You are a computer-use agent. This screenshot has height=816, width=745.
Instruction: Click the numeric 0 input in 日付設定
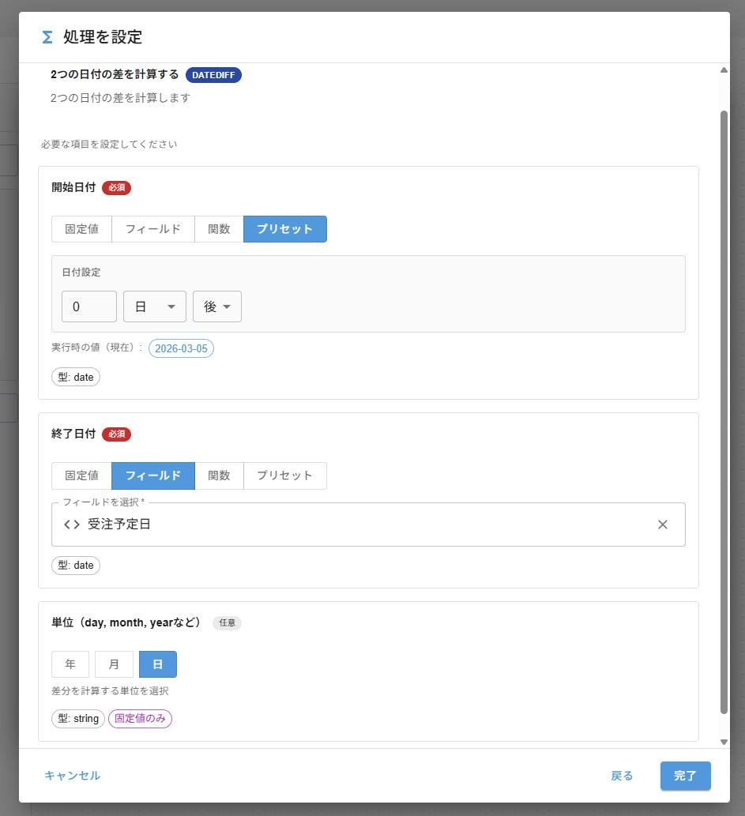[88, 306]
